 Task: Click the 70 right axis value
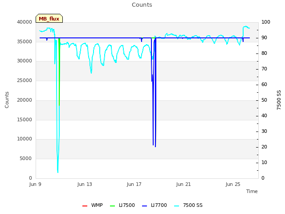264,69
